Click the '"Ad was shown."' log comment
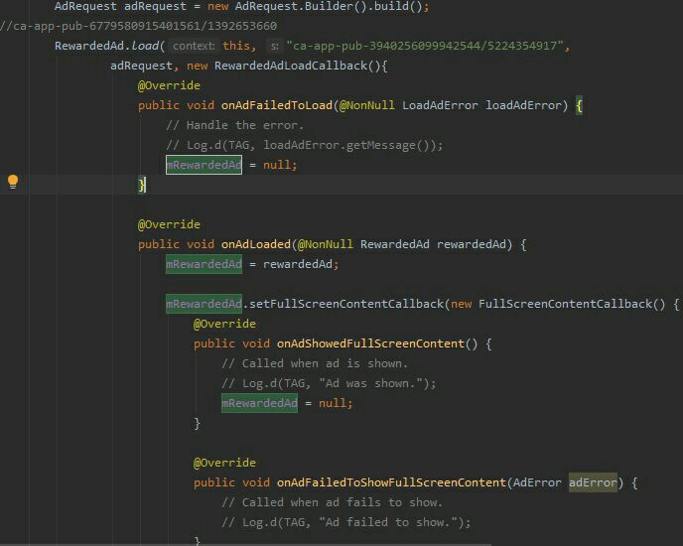 tap(329, 383)
